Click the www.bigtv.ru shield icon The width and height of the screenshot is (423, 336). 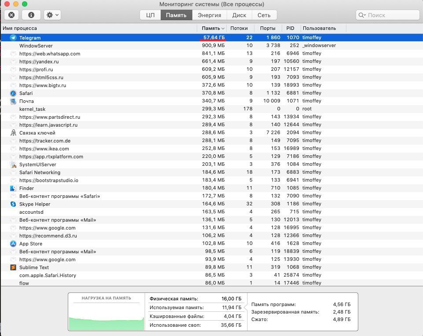click(x=13, y=85)
